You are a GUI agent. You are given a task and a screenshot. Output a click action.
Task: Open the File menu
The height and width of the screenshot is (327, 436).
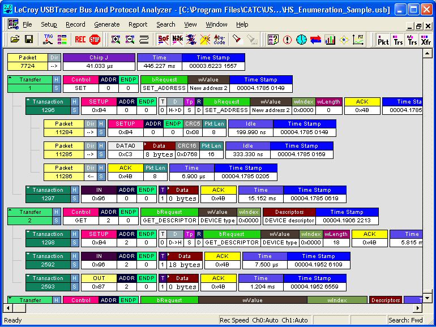point(27,24)
